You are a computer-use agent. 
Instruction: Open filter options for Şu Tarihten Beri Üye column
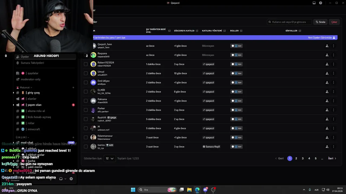coord(169,31)
